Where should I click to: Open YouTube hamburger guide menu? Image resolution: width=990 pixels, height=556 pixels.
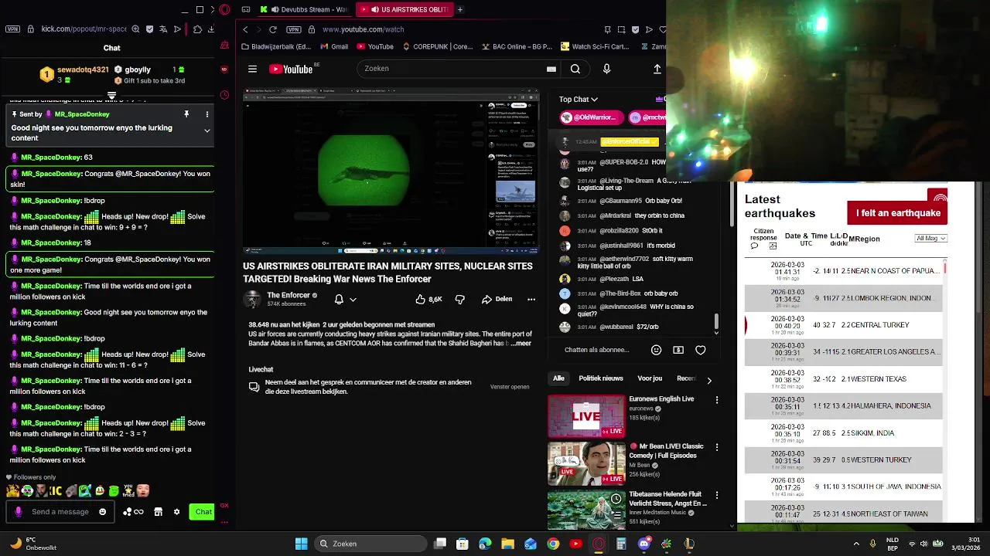point(252,69)
